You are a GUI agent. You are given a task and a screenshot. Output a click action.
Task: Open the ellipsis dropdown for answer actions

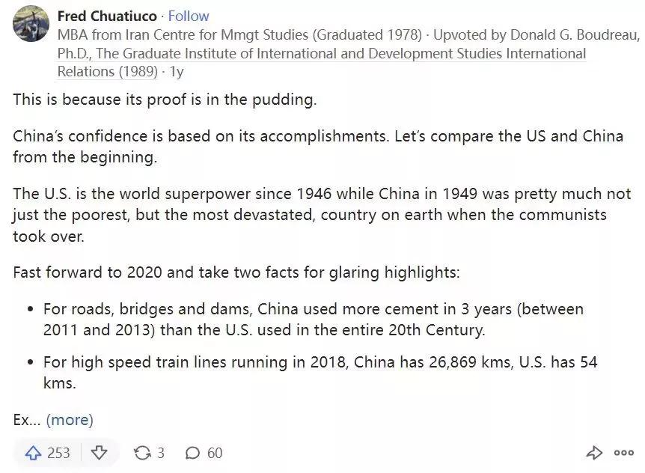point(623,453)
